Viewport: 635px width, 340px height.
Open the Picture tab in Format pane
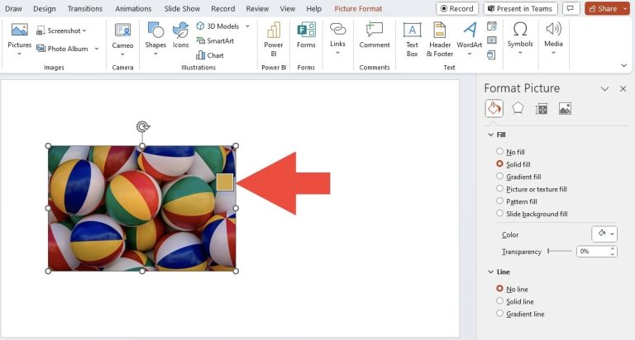(x=566, y=108)
